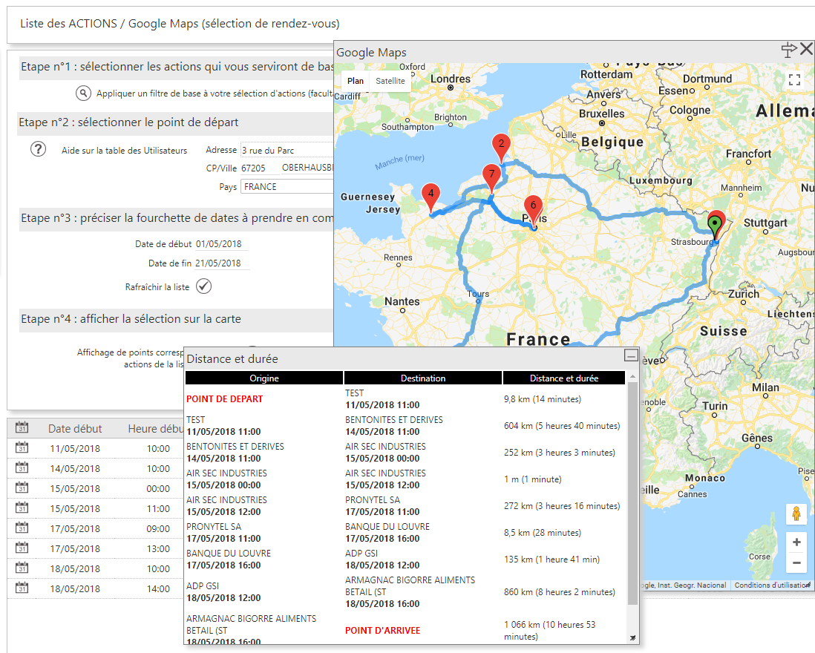Viewport: 815px width, 653px height.
Task: Click PRONYTEL SA in the Destination column
Action: pos(373,499)
